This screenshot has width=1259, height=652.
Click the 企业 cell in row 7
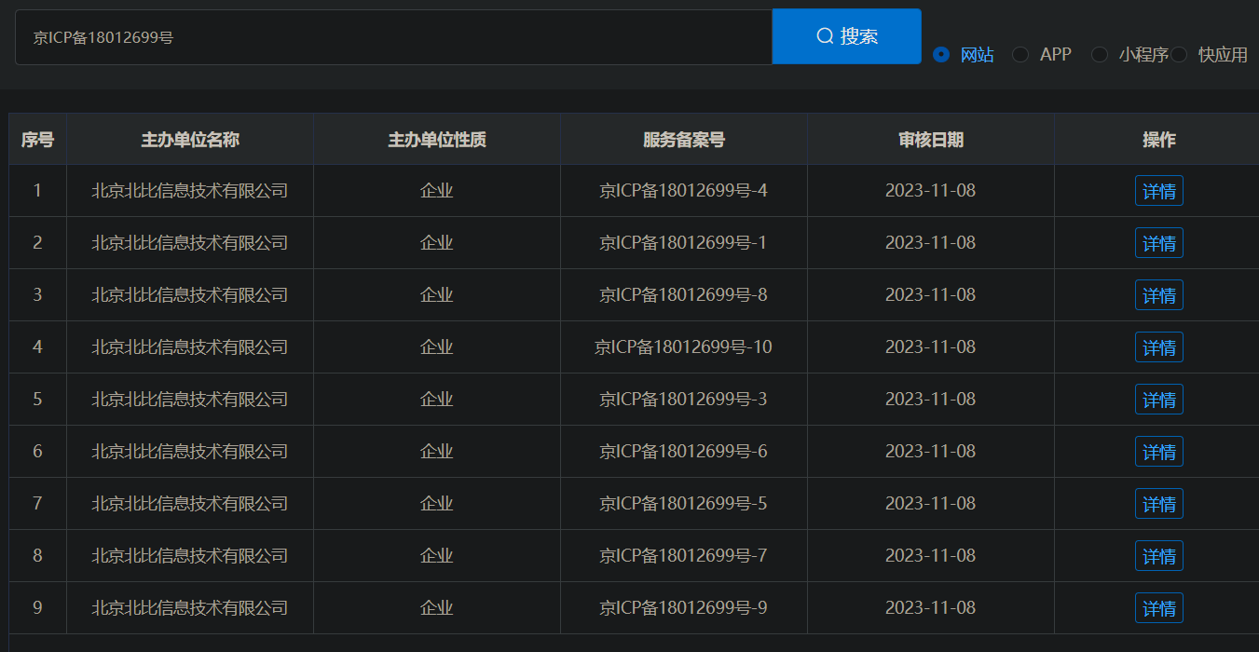coord(437,504)
